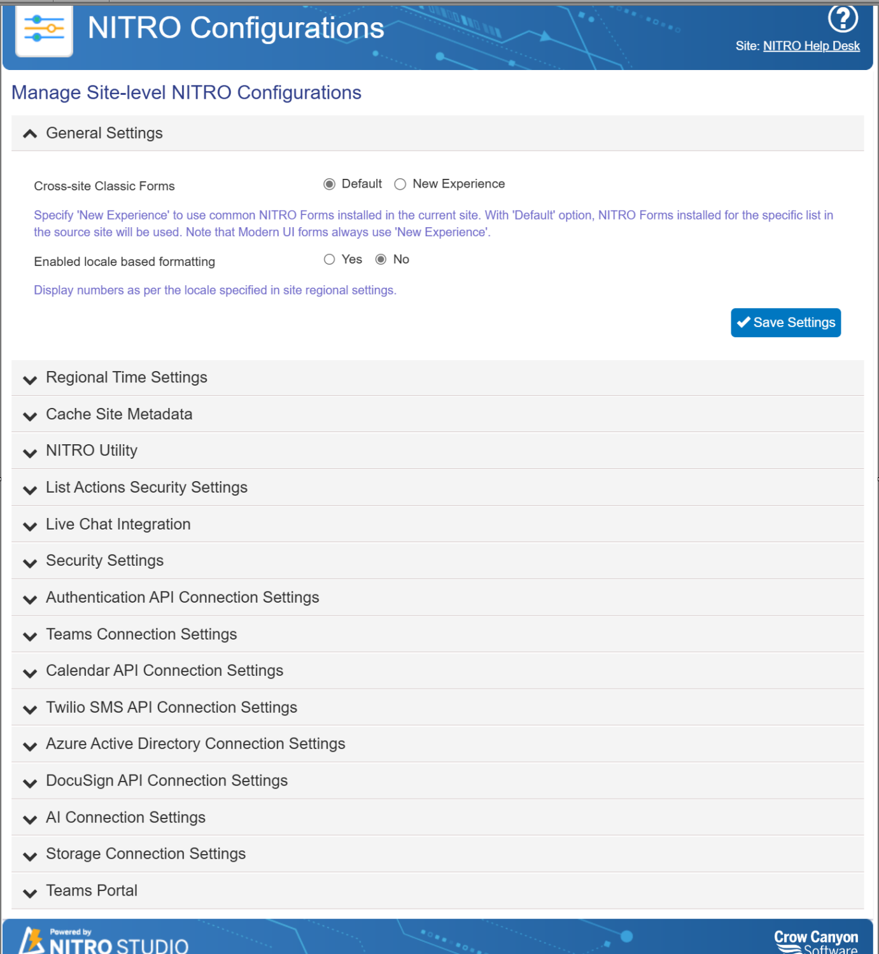The width and height of the screenshot is (879, 954).
Task: Click the 'Display numbers as per the locale' help text
Action: click(x=215, y=290)
